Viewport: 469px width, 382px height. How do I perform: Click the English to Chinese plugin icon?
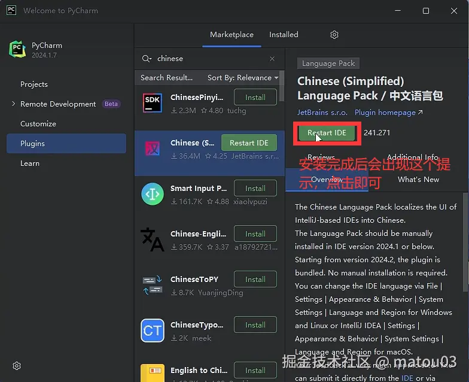click(153, 373)
